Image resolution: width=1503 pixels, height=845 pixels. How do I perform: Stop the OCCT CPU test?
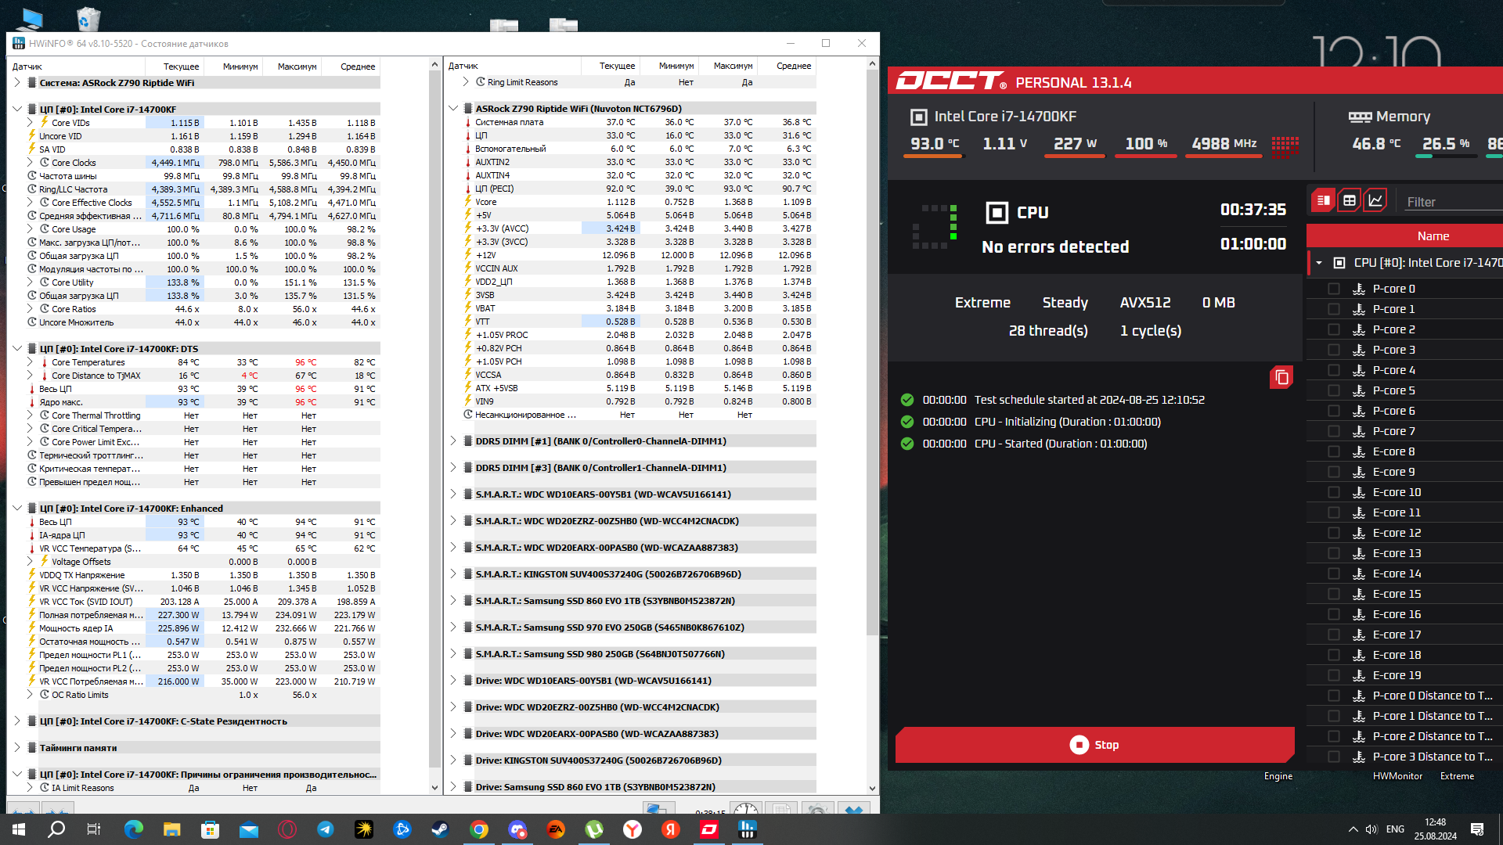[x=1094, y=745]
